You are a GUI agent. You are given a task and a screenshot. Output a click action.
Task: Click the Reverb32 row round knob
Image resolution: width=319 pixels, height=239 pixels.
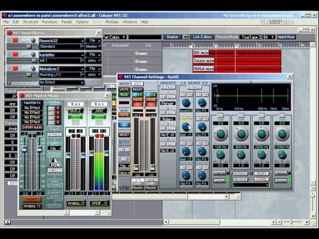click(x=33, y=40)
